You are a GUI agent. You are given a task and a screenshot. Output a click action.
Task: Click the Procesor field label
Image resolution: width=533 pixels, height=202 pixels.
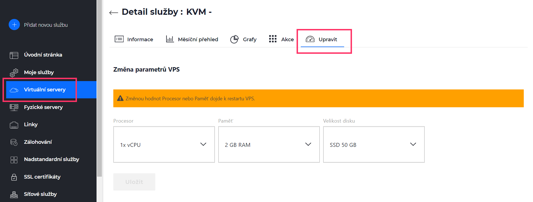click(x=123, y=121)
